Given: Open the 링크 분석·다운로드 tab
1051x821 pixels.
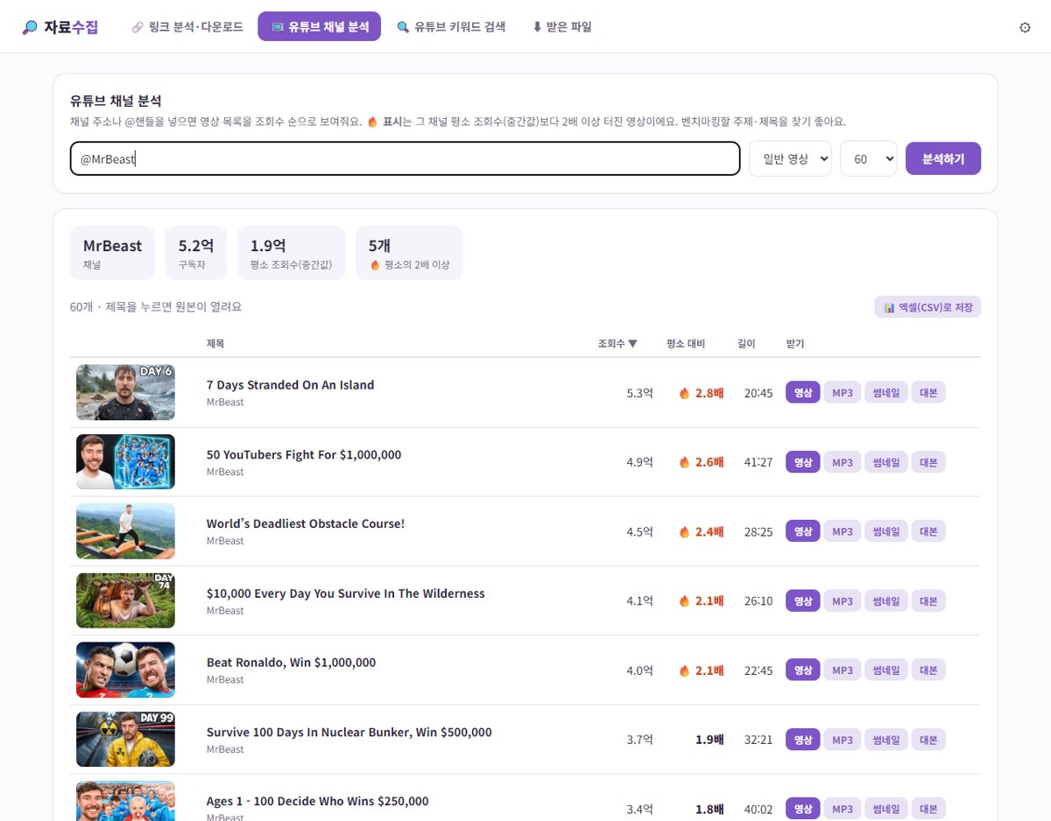Looking at the screenshot, I should tap(187, 27).
